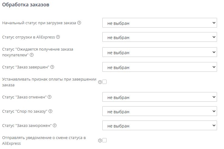Click the "Статус отгрузки в AliExpress" label text

(28, 37)
